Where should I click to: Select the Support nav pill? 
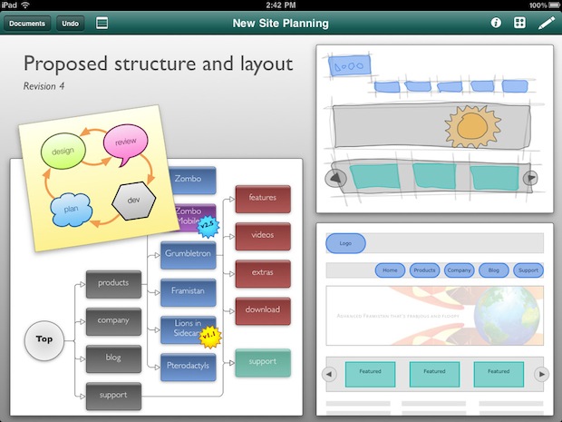click(x=528, y=270)
